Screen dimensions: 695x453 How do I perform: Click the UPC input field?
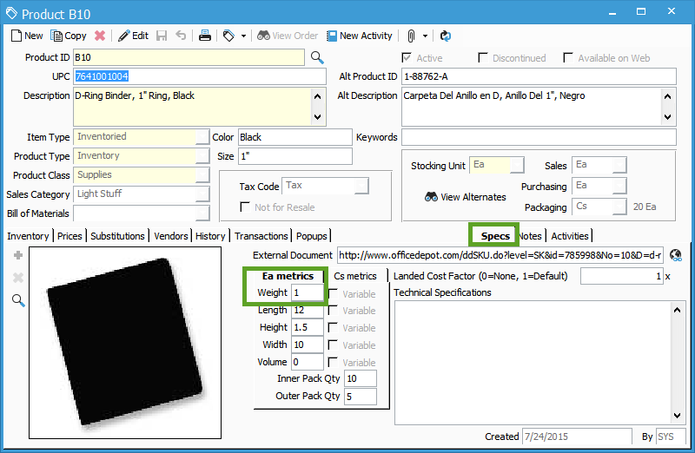point(200,76)
